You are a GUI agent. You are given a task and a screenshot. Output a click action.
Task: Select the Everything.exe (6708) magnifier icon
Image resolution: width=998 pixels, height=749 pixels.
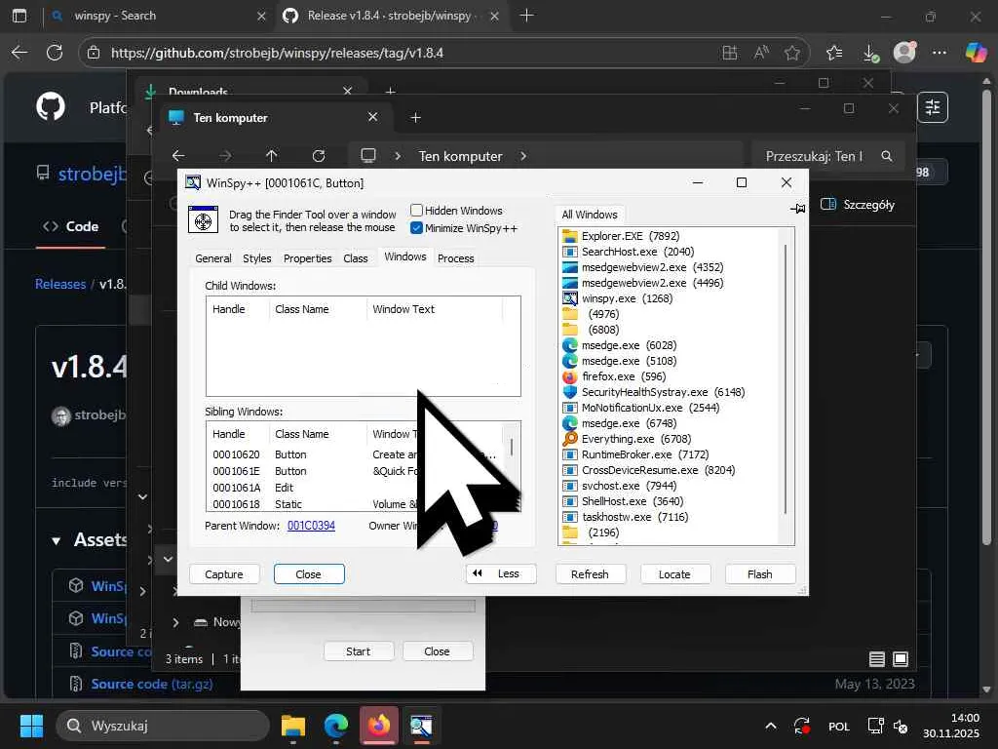[x=569, y=439]
